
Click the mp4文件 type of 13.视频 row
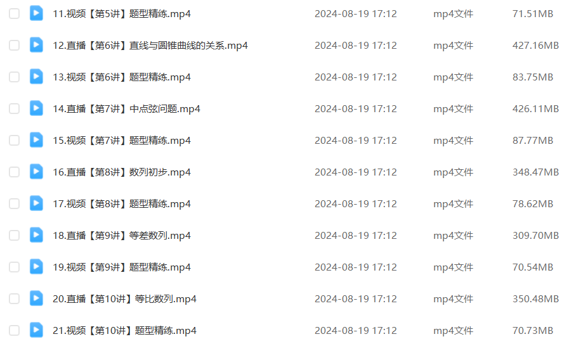coord(453,77)
